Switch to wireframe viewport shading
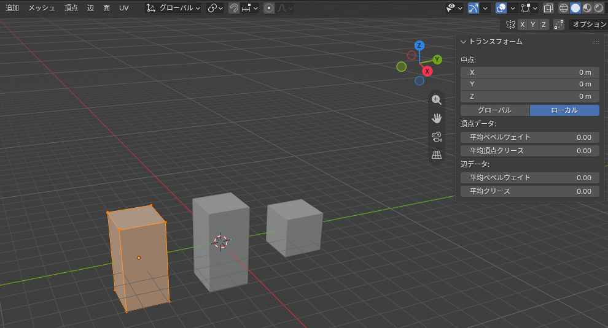The height and width of the screenshot is (328, 608). tap(563, 8)
